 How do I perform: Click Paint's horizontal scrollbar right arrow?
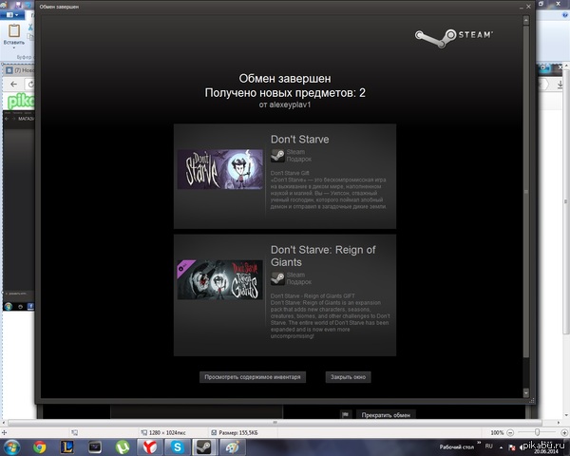559,423
